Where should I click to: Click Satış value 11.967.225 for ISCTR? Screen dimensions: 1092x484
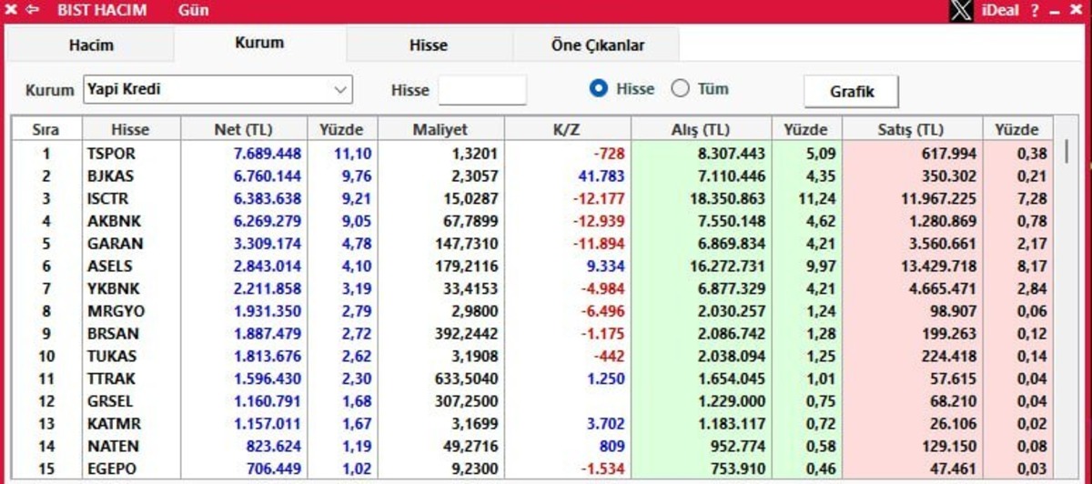click(939, 198)
